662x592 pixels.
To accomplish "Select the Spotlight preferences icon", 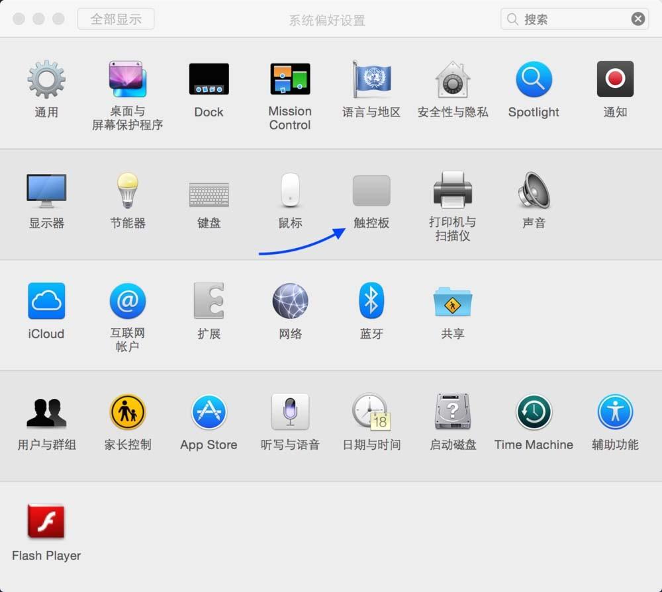I will click(x=534, y=79).
